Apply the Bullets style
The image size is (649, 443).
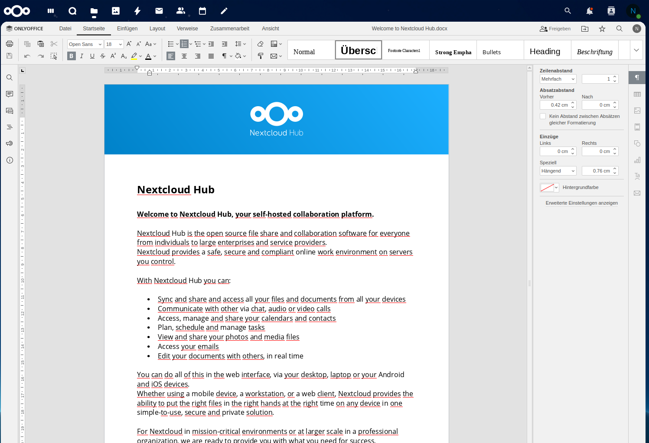coord(500,50)
